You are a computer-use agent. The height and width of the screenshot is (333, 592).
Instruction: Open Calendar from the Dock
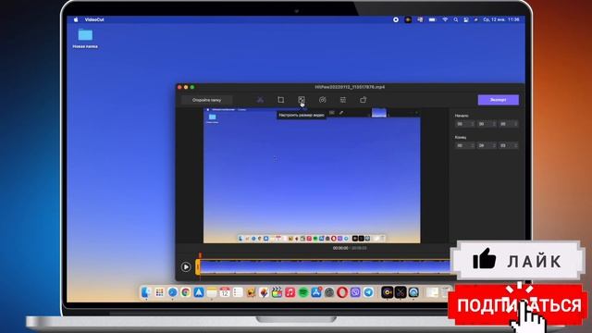(x=225, y=292)
